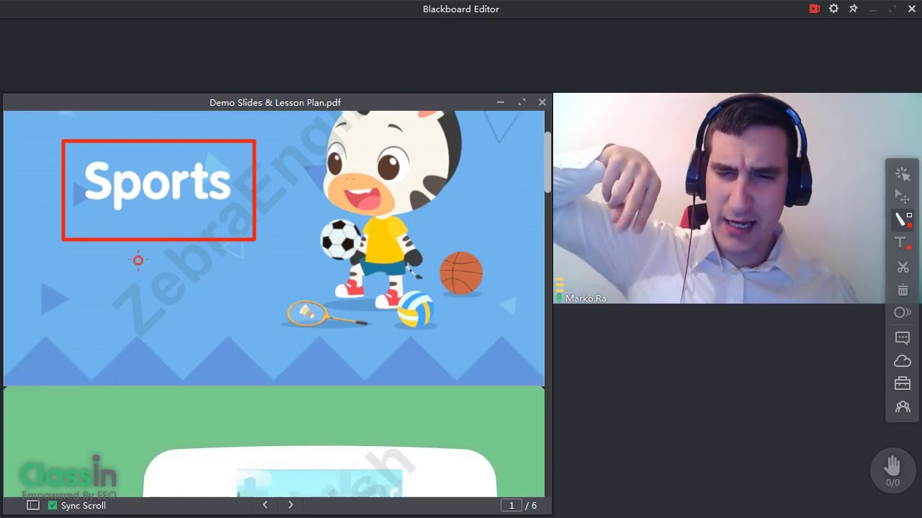The height and width of the screenshot is (518, 922).
Task: Click the microphone level indicator on video
Action: tap(559, 290)
